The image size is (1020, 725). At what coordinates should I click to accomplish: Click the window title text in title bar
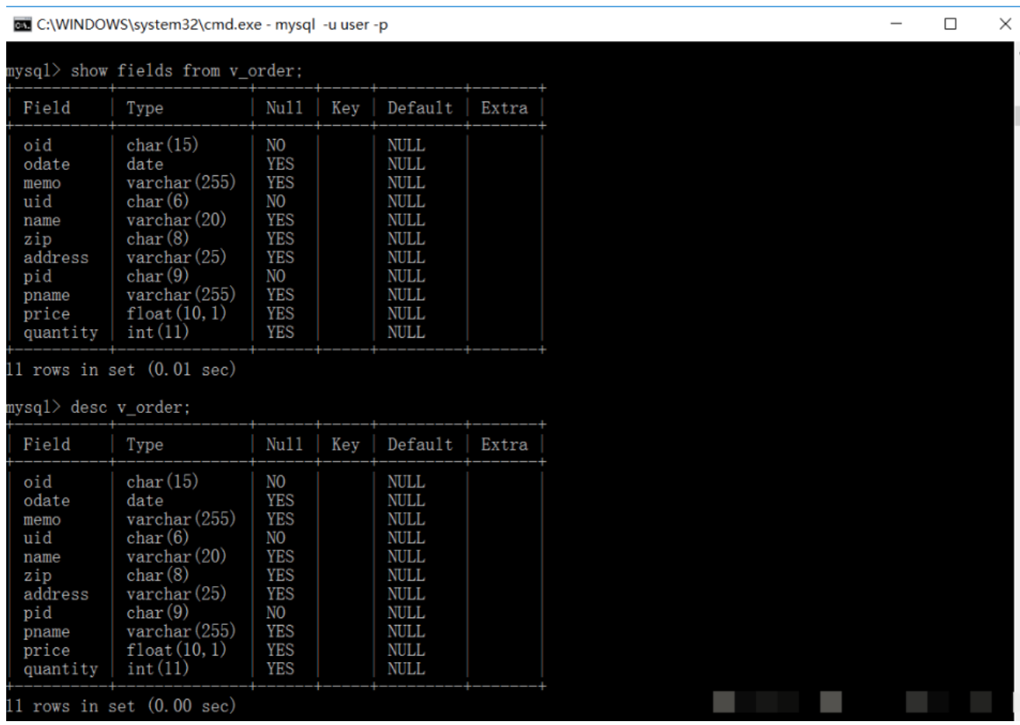tap(212, 25)
